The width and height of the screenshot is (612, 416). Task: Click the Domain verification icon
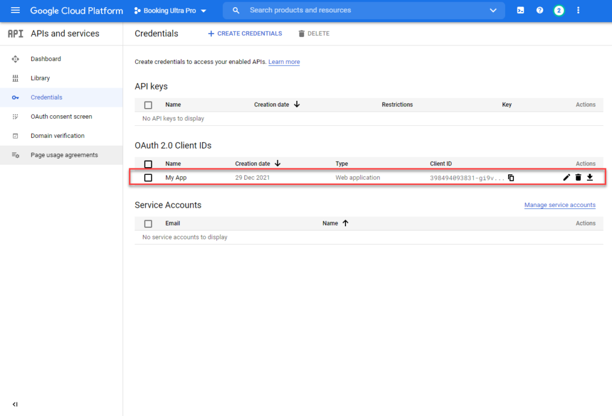(15, 135)
